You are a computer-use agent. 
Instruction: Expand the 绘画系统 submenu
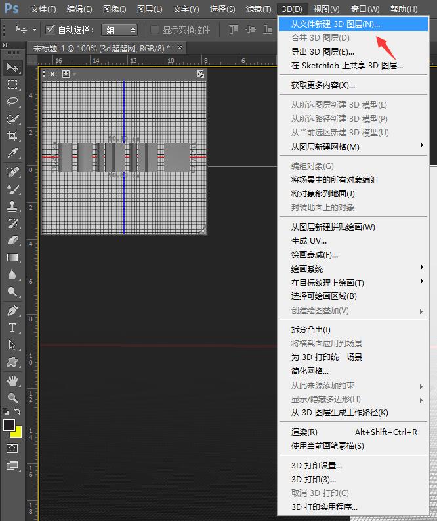click(353, 269)
